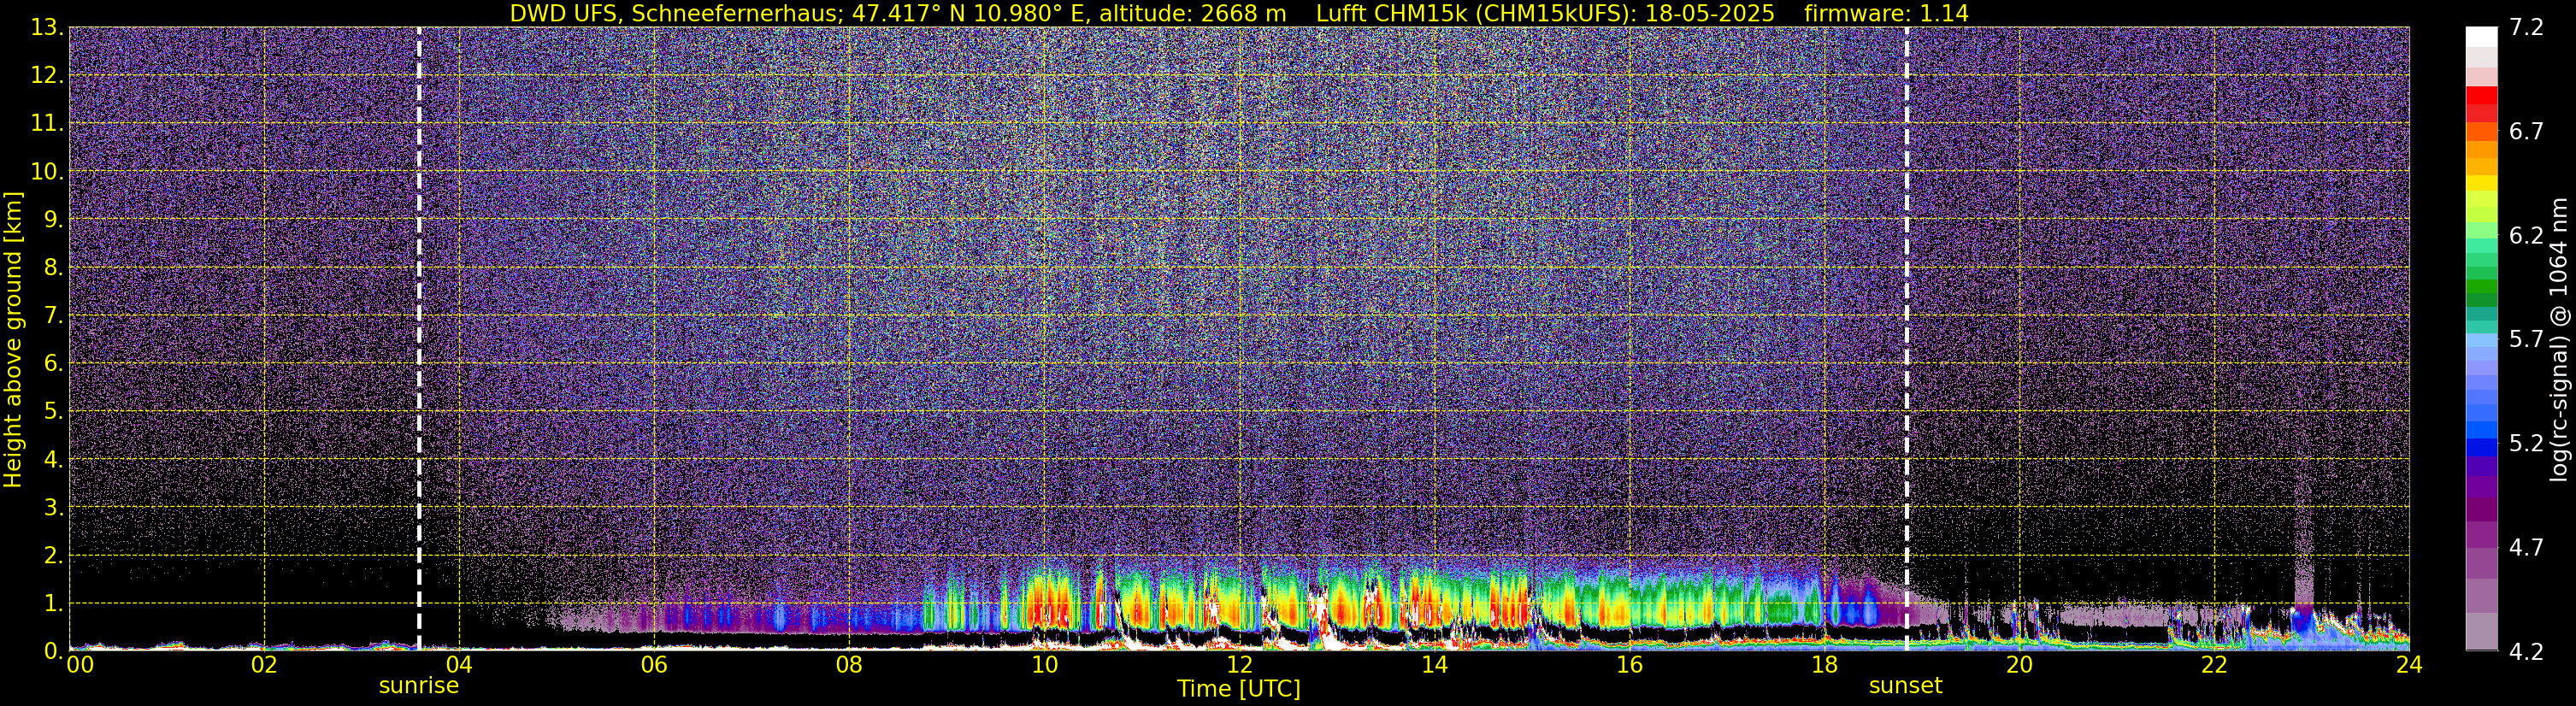Click the '5.7' colorbar value label
Image resolution: width=2576 pixels, height=706 pixels.
[2526, 339]
